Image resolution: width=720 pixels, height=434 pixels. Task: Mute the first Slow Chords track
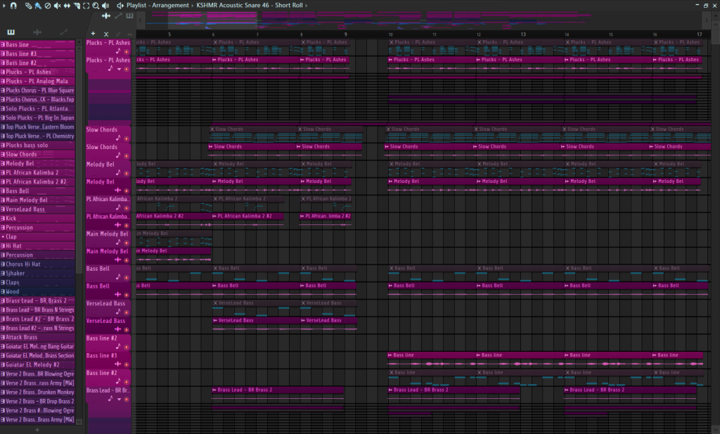[x=127, y=139]
